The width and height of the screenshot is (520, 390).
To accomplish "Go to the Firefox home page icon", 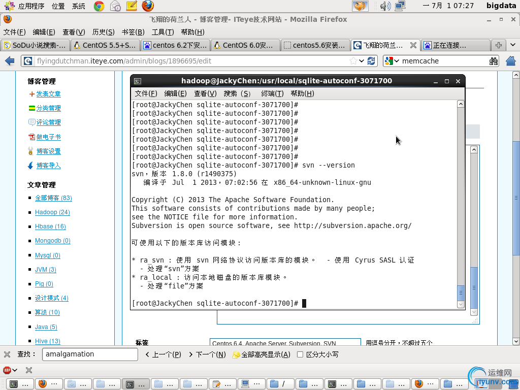I will pos(511,61).
